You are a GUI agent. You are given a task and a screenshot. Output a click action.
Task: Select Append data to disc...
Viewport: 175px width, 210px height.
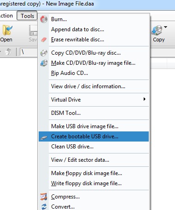(x=93, y=29)
